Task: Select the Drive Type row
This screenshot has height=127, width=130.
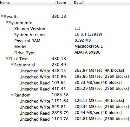Action: coord(65,53)
